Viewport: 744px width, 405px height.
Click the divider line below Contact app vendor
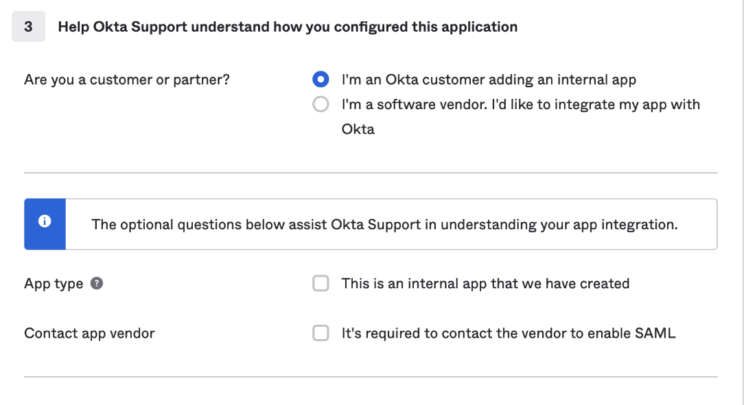371,377
